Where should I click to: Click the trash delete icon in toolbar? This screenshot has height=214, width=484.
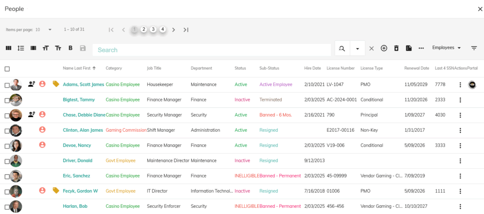click(x=397, y=48)
